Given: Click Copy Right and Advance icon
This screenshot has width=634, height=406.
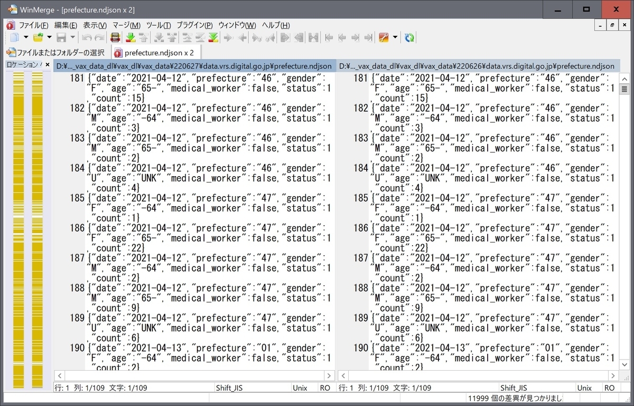Looking at the screenshot, I should [x=256, y=37].
